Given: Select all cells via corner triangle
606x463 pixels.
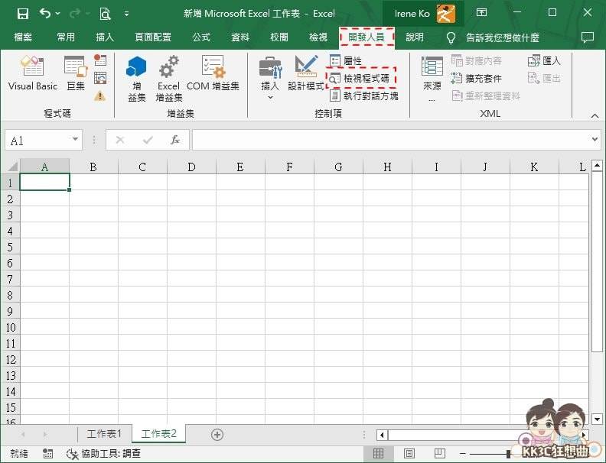Looking at the screenshot, I should (12, 167).
